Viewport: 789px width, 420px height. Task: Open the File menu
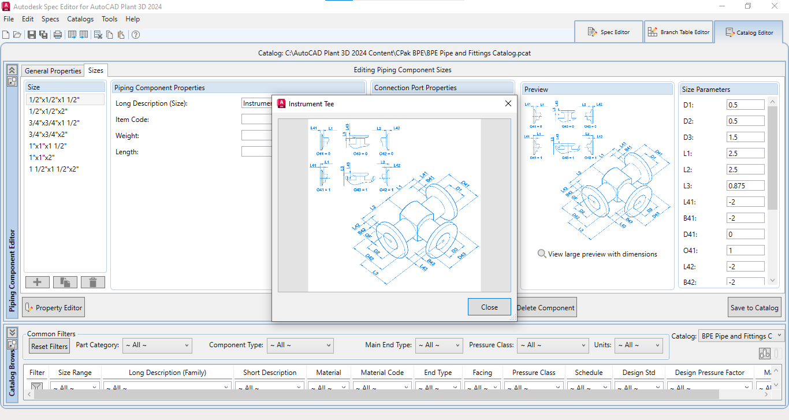tap(9, 19)
